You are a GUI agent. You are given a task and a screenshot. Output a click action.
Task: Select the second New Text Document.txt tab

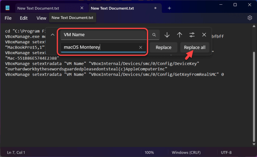click(112, 8)
